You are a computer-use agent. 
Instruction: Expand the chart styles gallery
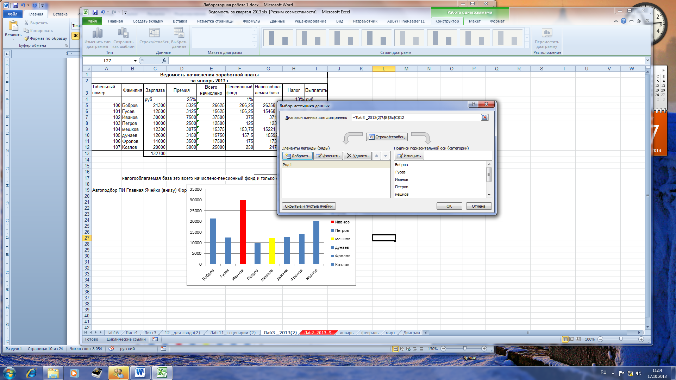coord(527,45)
